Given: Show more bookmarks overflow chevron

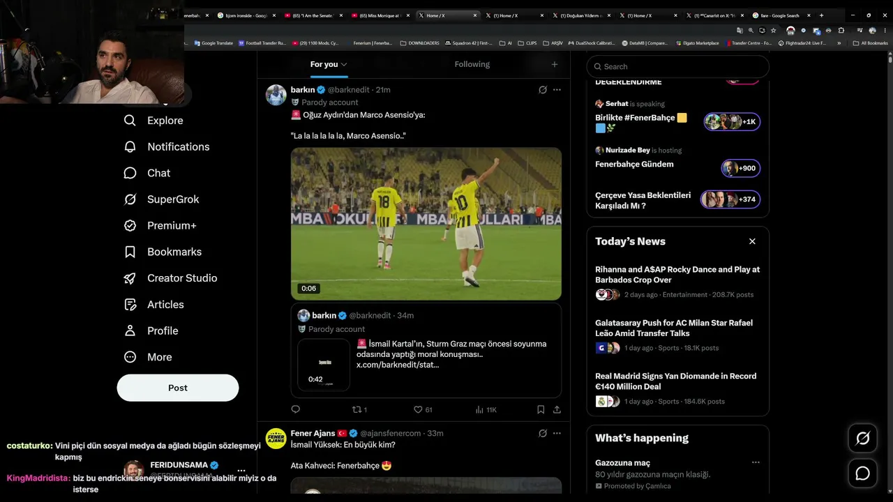Looking at the screenshot, I should tap(839, 43).
